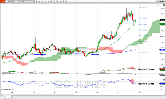
Task: Click the black 2344.6 current price marker
Action: (x=162, y=20)
